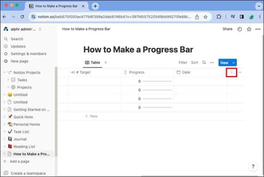Open new browser tab
This screenshot has height=177, width=264.
tap(95, 6)
